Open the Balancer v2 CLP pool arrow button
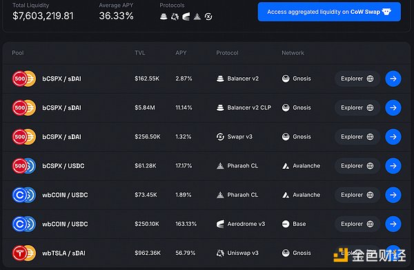The width and height of the screenshot is (414, 270). click(393, 107)
